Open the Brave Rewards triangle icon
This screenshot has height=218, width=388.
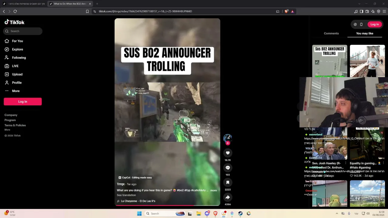(x=293, y=12)
